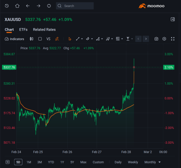The width and height of the screenshot is (181, 168).
Task: Open chart settings hexagon gear icon
Action: click(164, 39)
